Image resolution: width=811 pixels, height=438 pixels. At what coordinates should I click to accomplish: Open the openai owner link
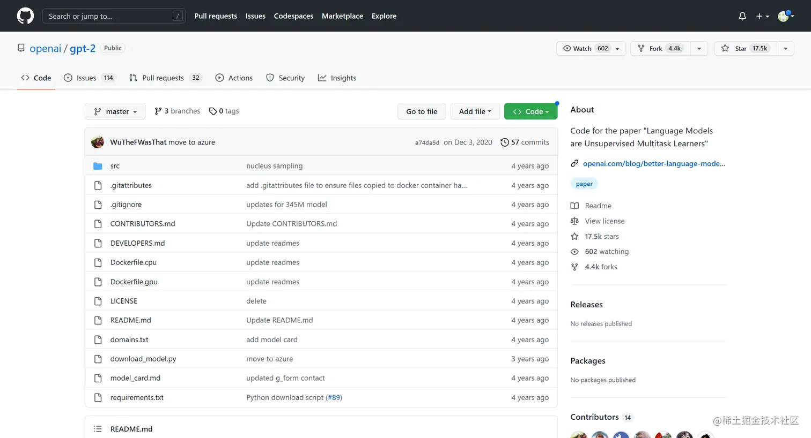point(46,48)
